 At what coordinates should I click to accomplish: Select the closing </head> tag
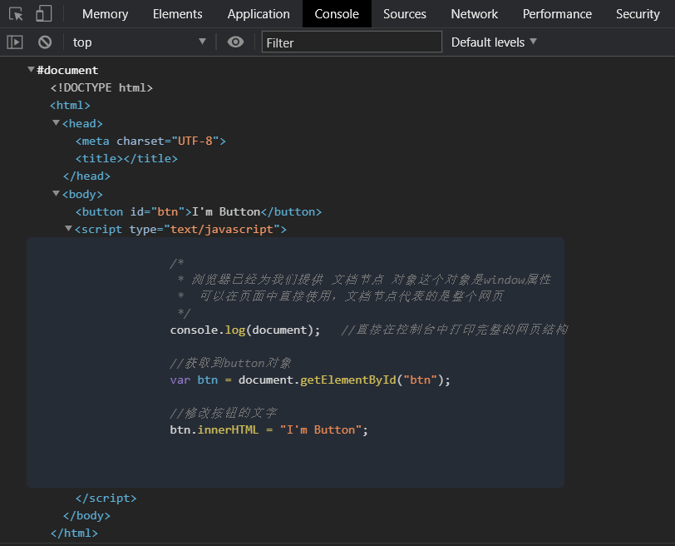pyautogui.click(x=86, y=176)
